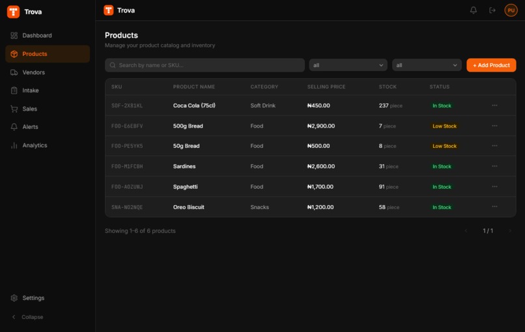
Task: Go to previous page arrow
Action: pyautogui.click(x=466, y=230)
